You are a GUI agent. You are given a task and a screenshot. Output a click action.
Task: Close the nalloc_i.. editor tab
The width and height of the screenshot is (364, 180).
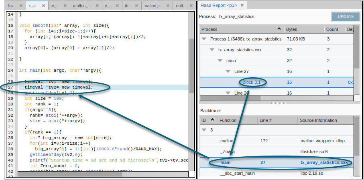coord(167,6)
